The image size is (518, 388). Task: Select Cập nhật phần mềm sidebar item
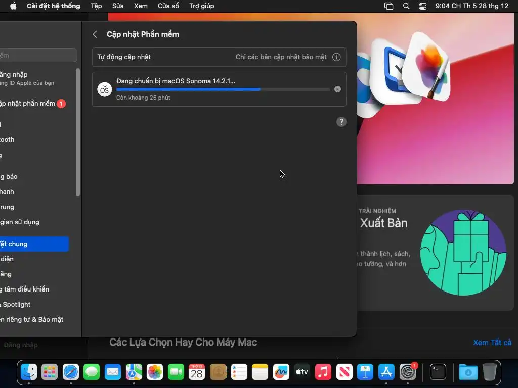point(35,104)
